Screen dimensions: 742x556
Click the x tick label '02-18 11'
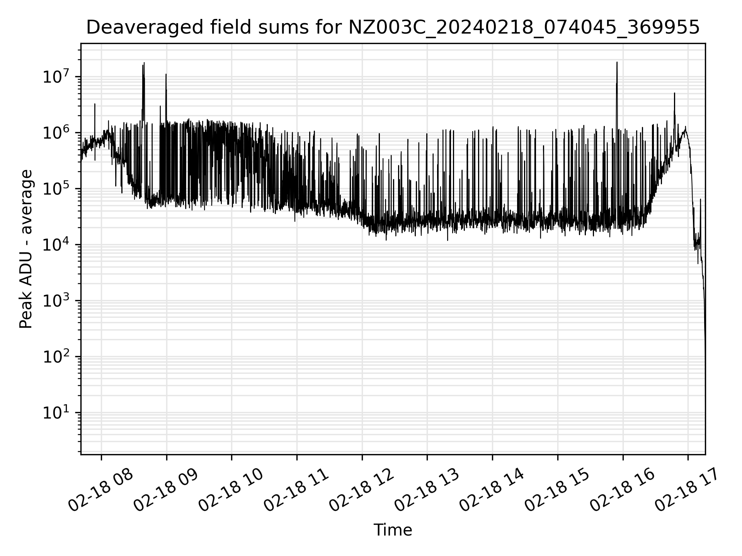(296, 490)
